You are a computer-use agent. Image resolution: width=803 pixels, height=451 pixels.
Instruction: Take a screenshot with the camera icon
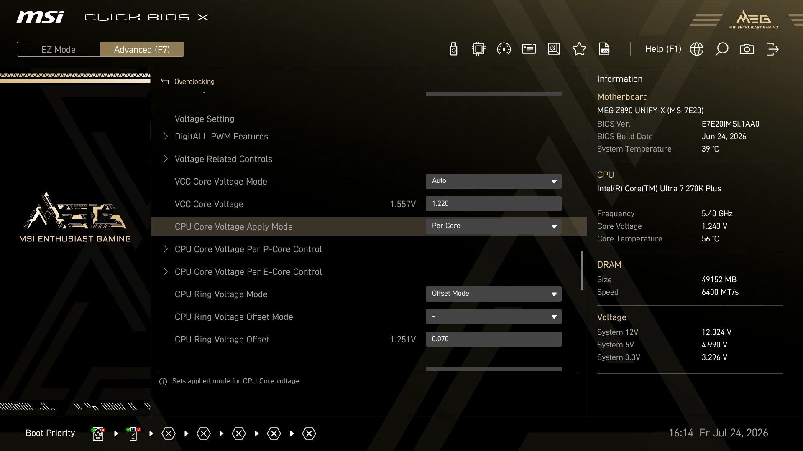click(x=747, y=49)
